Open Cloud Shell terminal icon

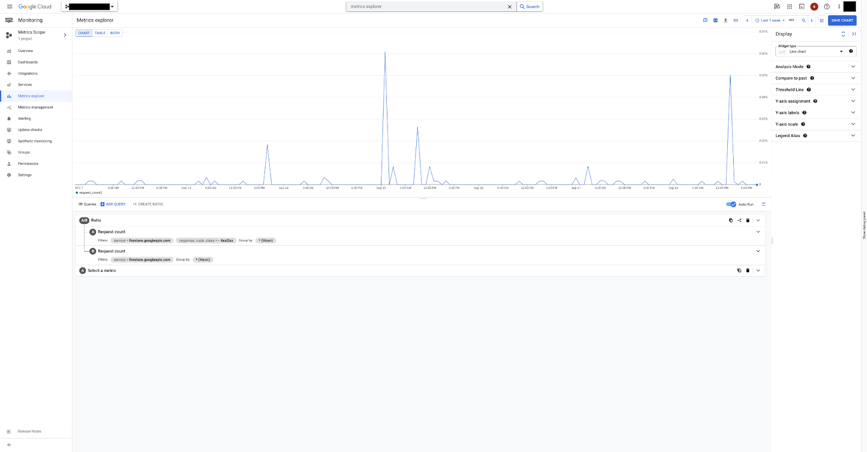click(801, 6)
